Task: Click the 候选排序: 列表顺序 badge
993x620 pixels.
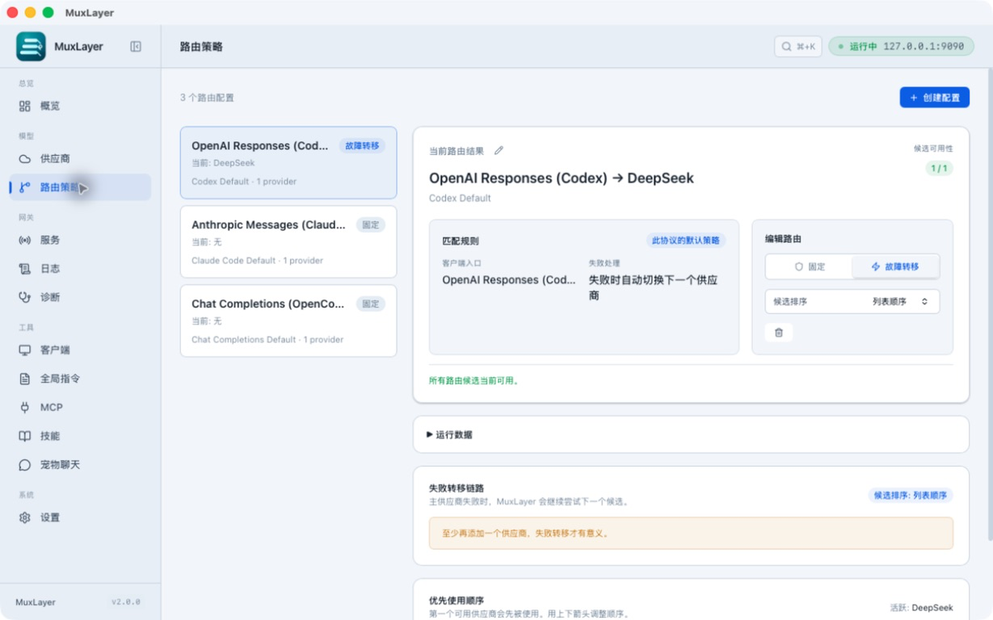Action: [911, 495]
